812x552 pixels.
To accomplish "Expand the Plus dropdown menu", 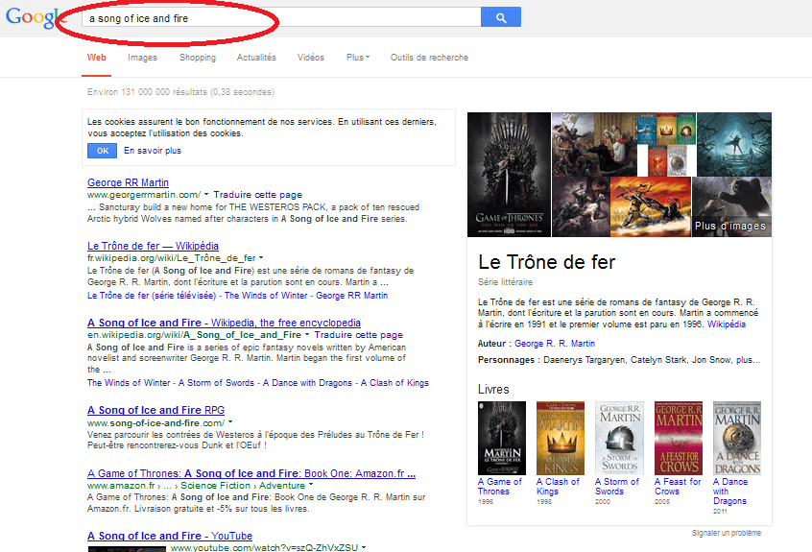I will coord(358,58).
